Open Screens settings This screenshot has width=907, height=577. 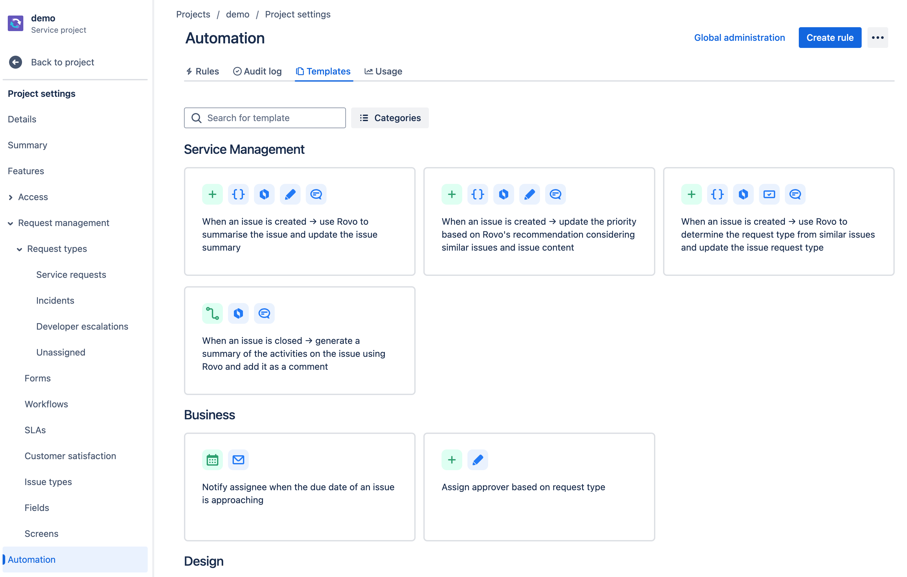click(x=41, y=534)
